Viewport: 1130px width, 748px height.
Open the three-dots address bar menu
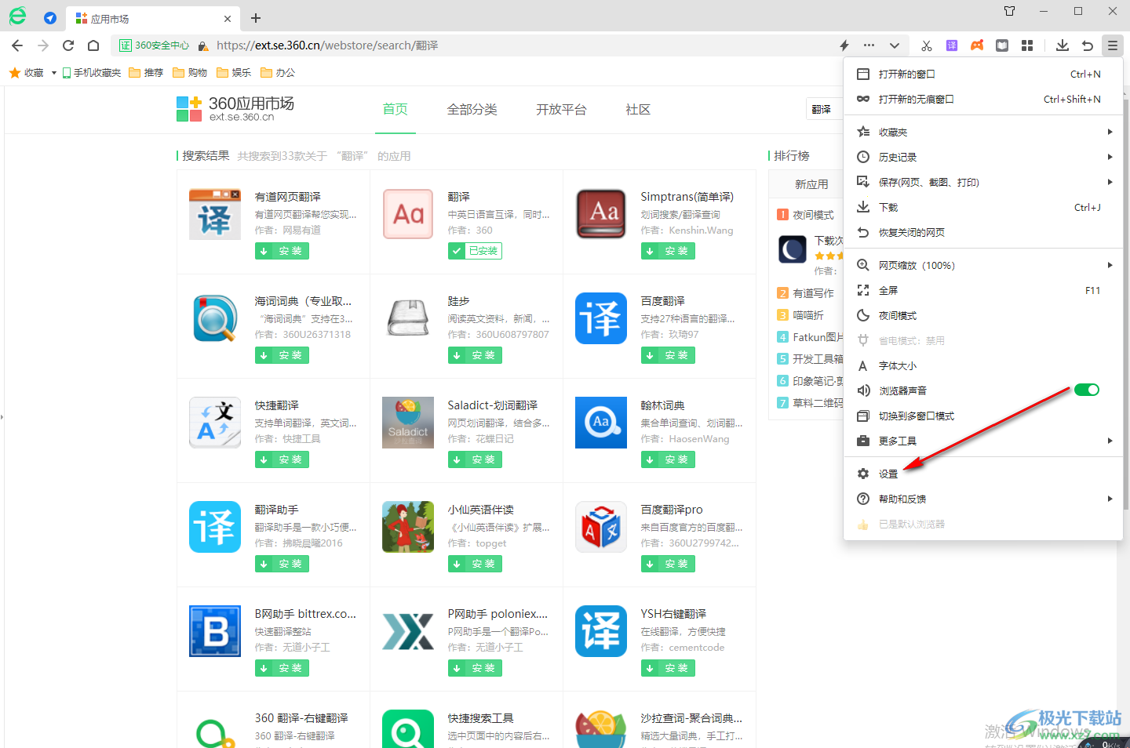(x=869, y=45)
